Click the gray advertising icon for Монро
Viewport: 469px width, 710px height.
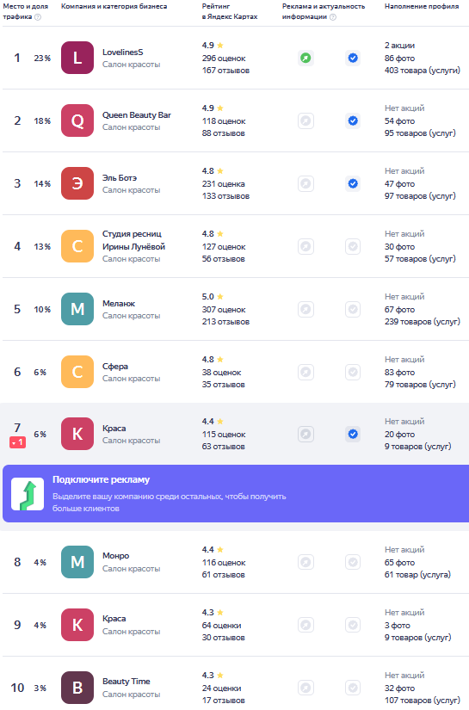coord(305,562)
